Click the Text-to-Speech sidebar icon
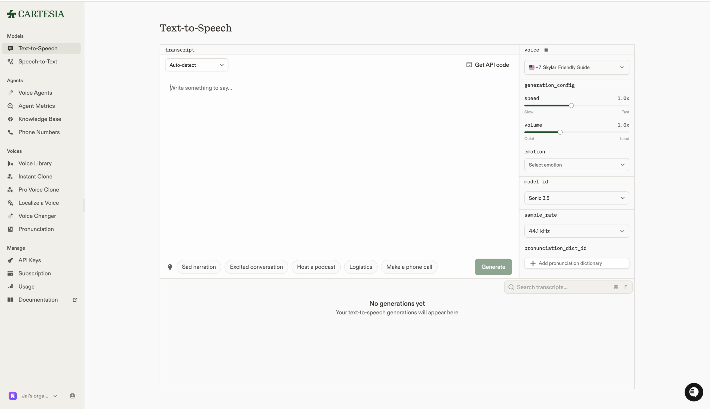The width and height of the screenshot is (710, 409). 11,48
